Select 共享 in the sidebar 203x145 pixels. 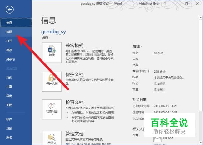click(x=16, y=87)
